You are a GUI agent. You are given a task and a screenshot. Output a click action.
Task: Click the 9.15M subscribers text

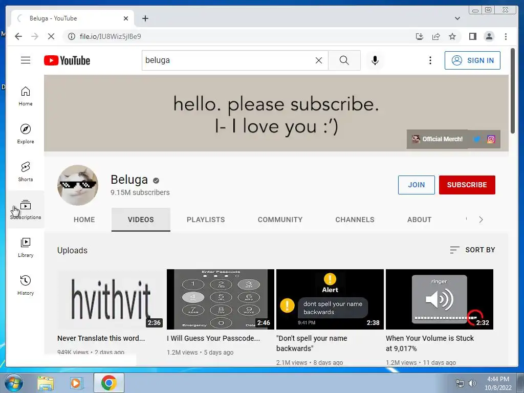pos(140,192)
